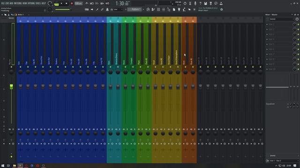The height and width of the screenshot is (168, 300).
Task: Click the microphone recording icon
Action: [195, 3]
